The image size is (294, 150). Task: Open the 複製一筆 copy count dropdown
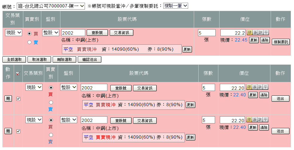click(176, 6)
